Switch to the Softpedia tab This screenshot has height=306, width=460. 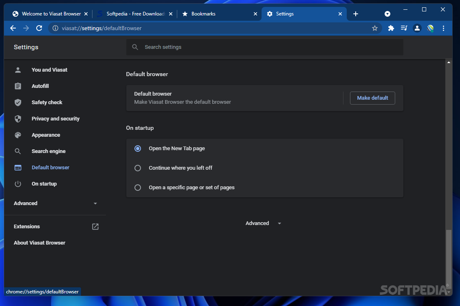(134, 14)
